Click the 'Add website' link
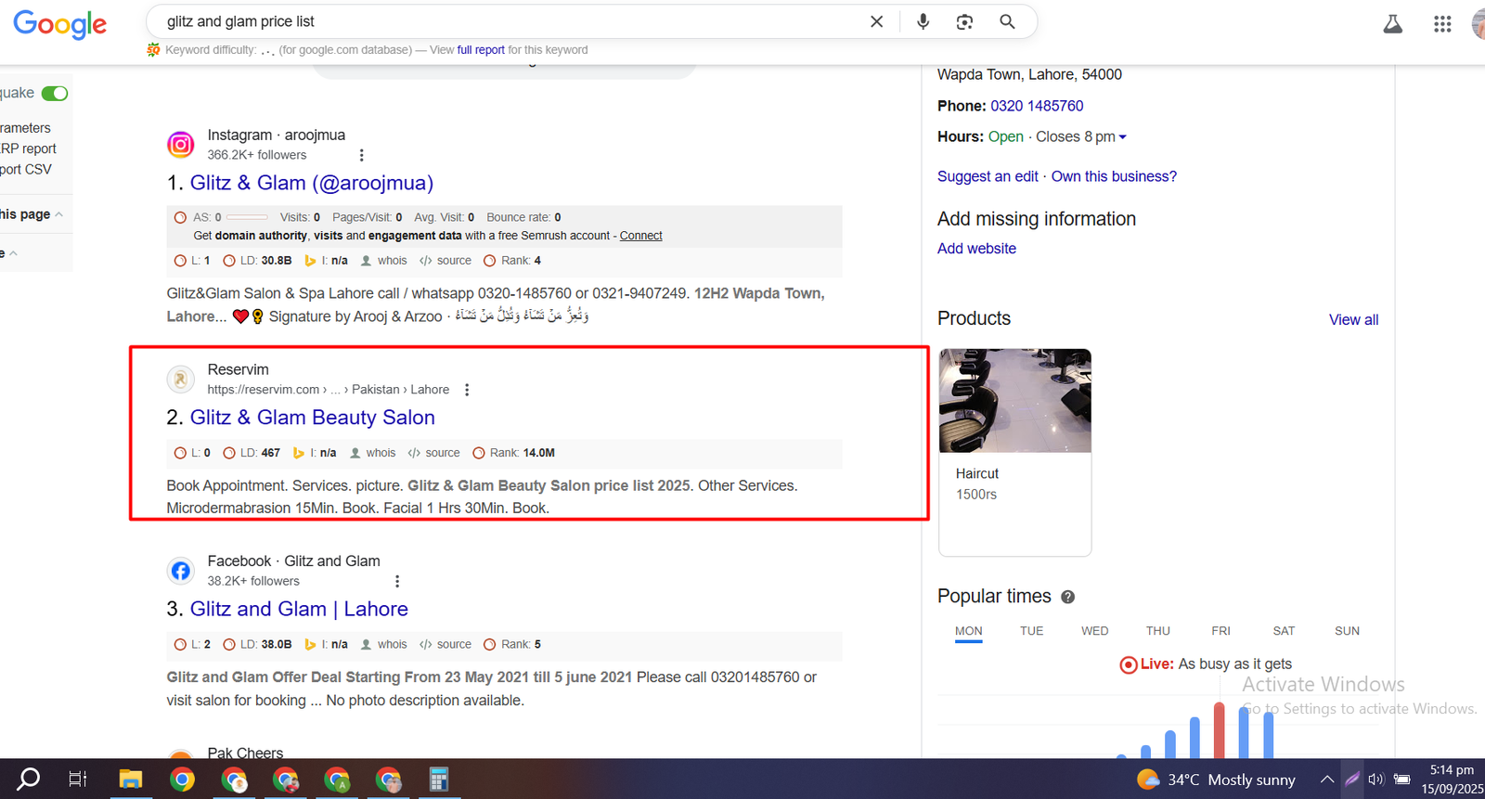This screenshot has width=1485, height=799. (x=976, y=249)
